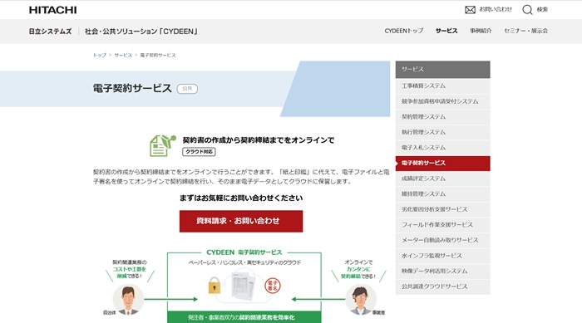This screenshot has width=582, height=323.
Task: Select the CYDEENトップ nav item
Action: point(404,31)
